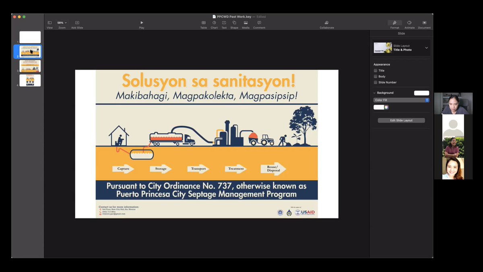Click the 'Solusyon sa sanitasyon!' slide heading
Screen dimensions: 483x272
click(x=208, y=81)
